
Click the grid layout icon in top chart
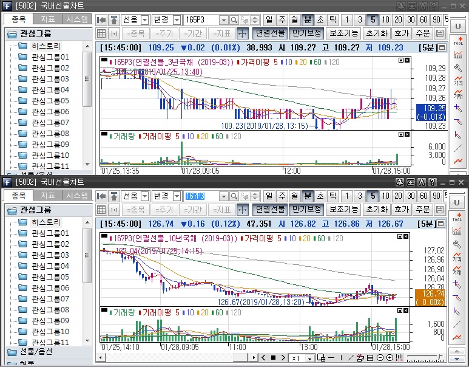101,33
